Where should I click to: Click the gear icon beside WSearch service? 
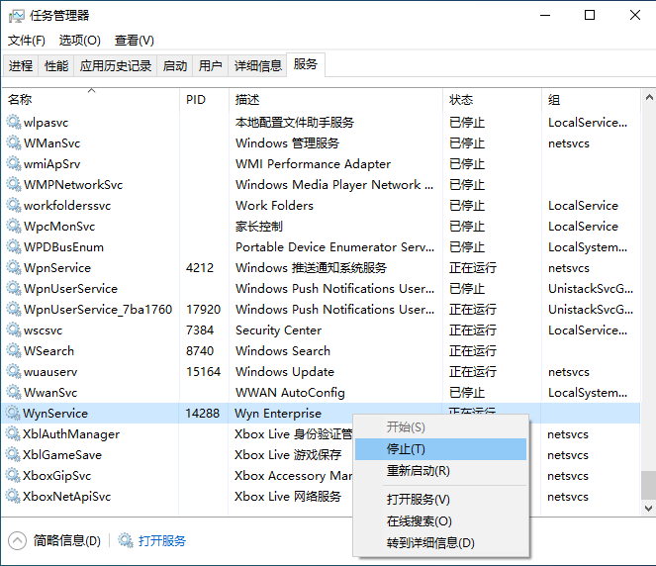point(14,351)
